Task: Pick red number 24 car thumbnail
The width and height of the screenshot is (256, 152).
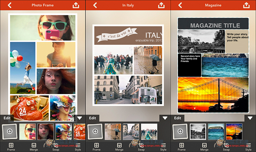Action: [80, 131]
